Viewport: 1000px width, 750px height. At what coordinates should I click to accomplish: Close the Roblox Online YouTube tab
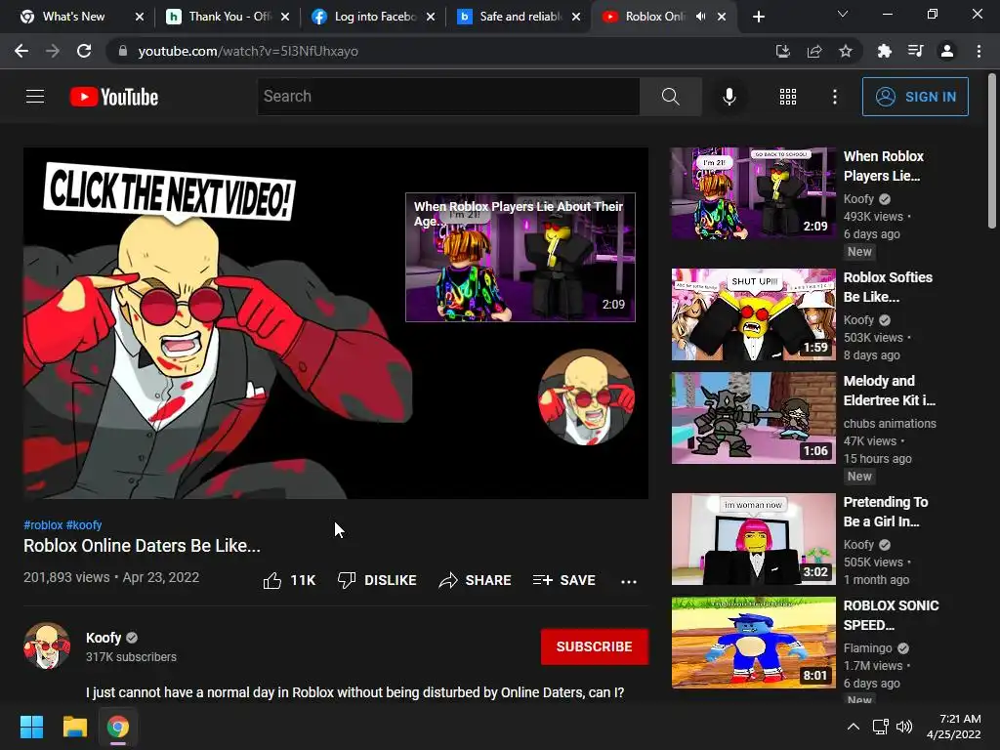point(722,17)
